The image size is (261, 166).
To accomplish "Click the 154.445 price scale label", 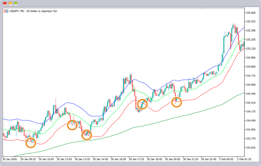I will (251, 94).
